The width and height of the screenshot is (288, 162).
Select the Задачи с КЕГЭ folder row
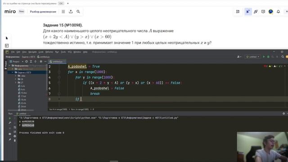(x=27, y=72)
